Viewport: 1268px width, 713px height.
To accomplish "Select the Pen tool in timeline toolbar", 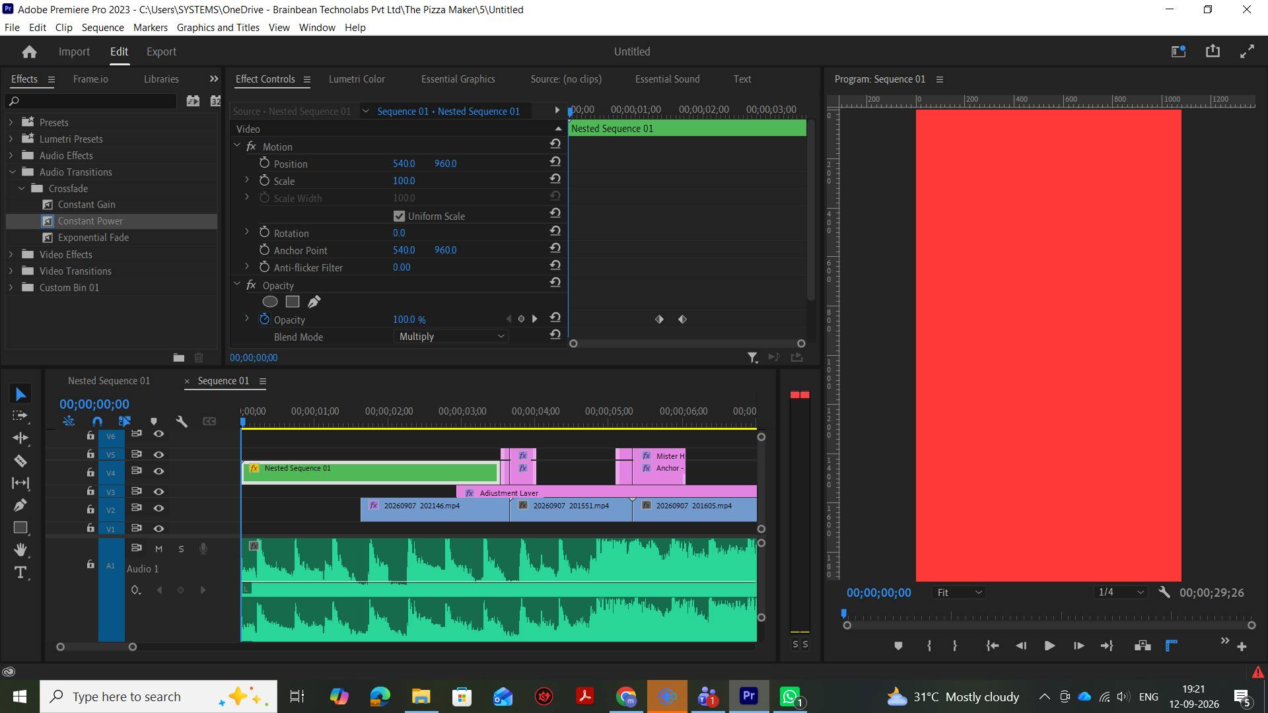I will click(20, 505).
